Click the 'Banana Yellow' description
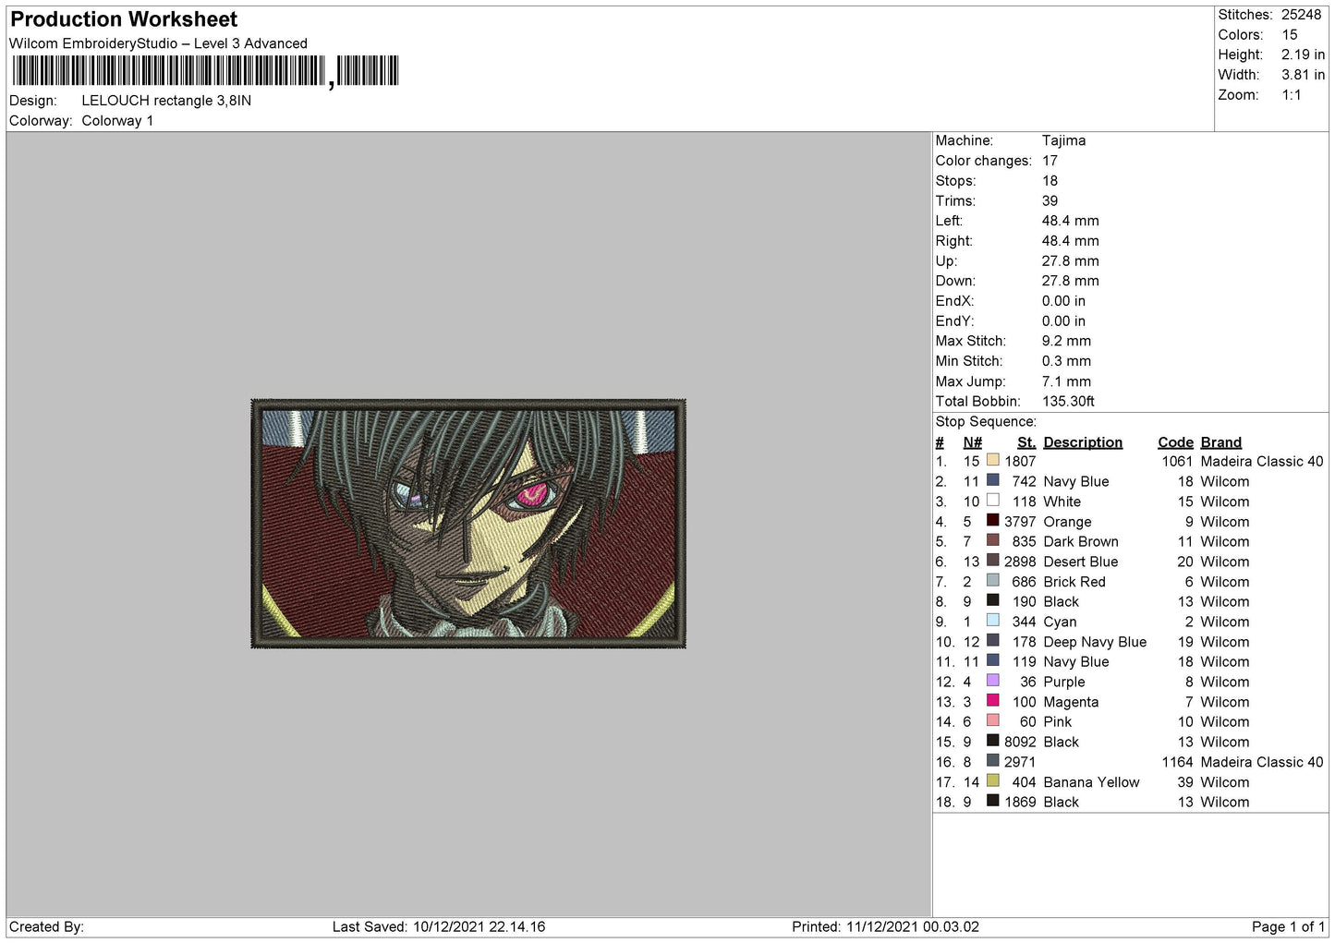The width and height of the screenshot is (1335, 943). click(1091, 782)
